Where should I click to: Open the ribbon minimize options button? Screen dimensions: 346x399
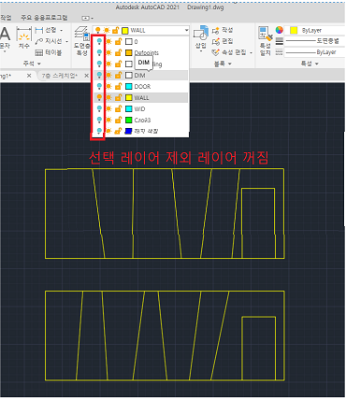tap(88, 18)
